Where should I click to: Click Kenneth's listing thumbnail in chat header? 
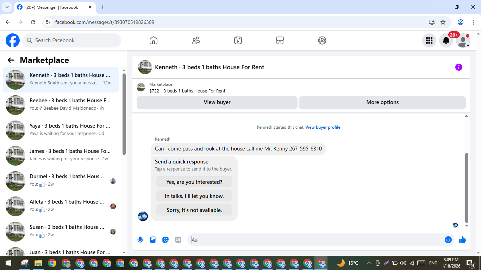145,67
